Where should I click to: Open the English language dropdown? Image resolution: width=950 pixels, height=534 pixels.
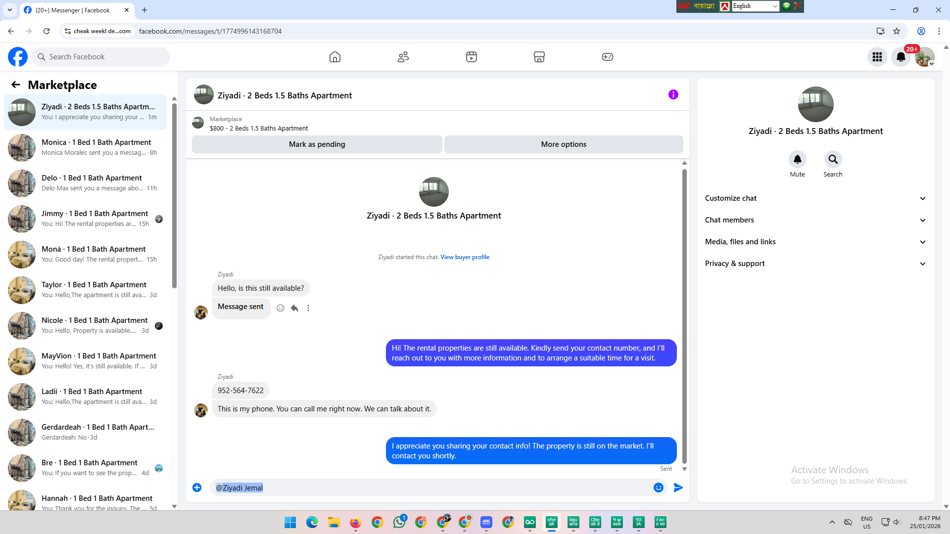click(x=755, y=6)
